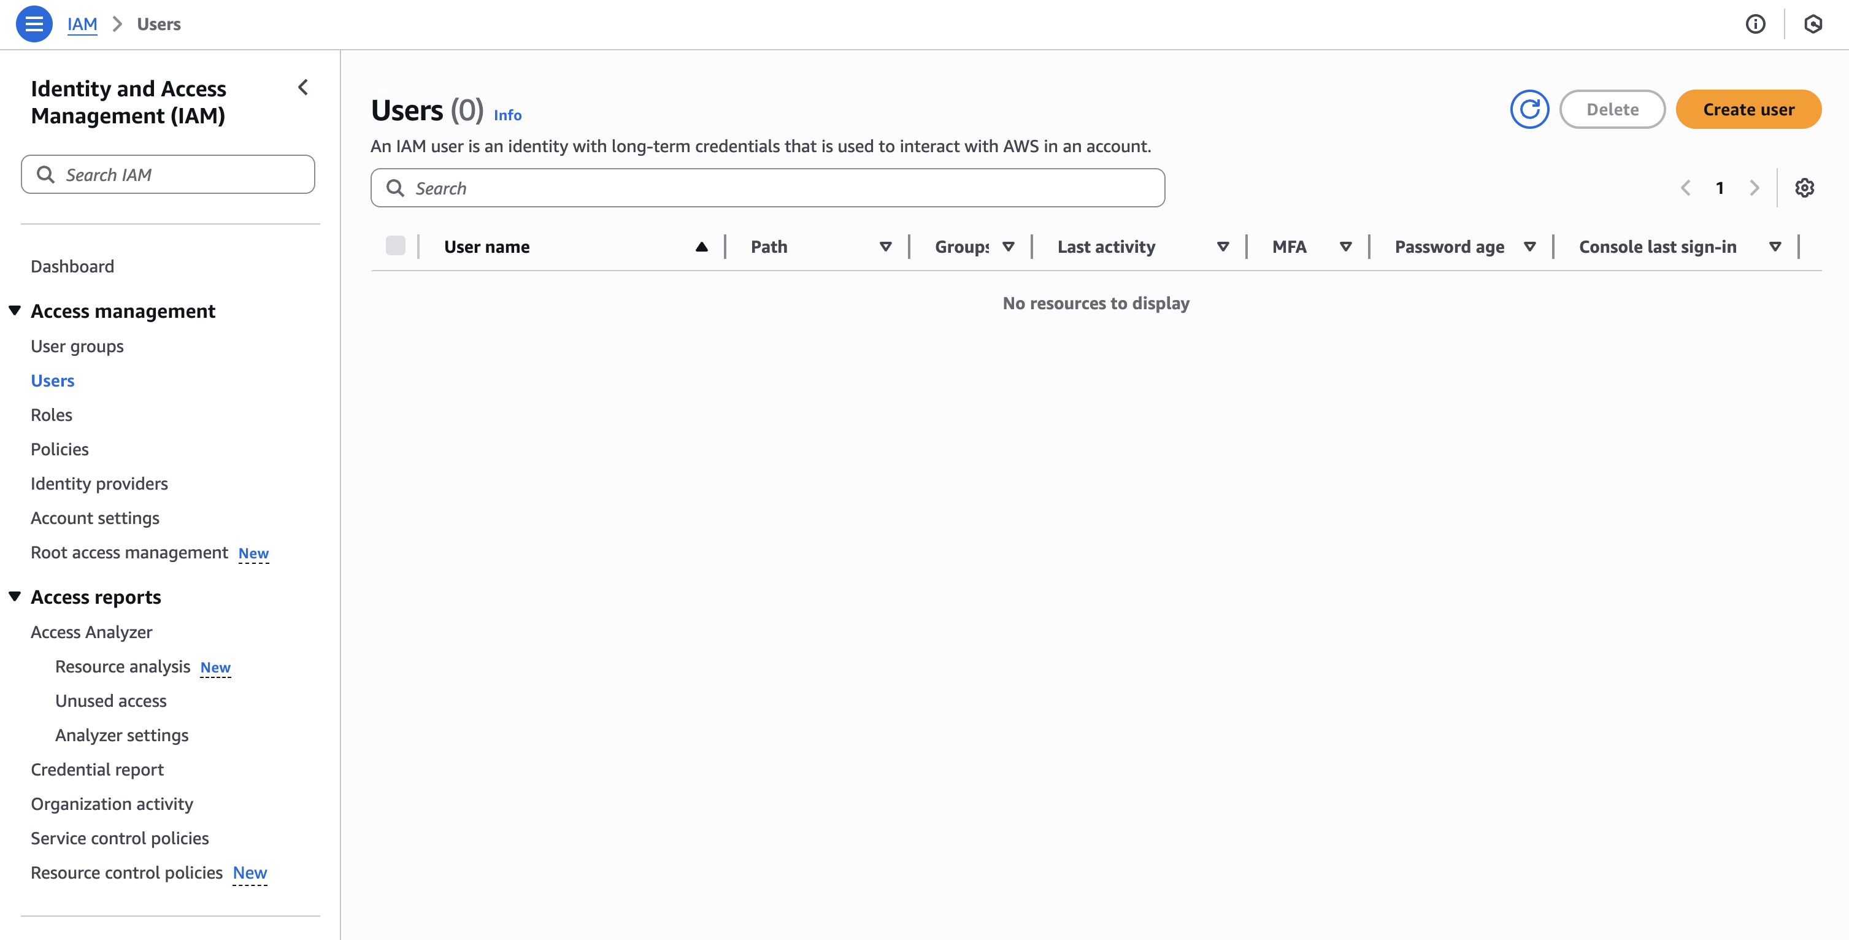Open the hamburger navigation menu icon

(x=34, y=24)
